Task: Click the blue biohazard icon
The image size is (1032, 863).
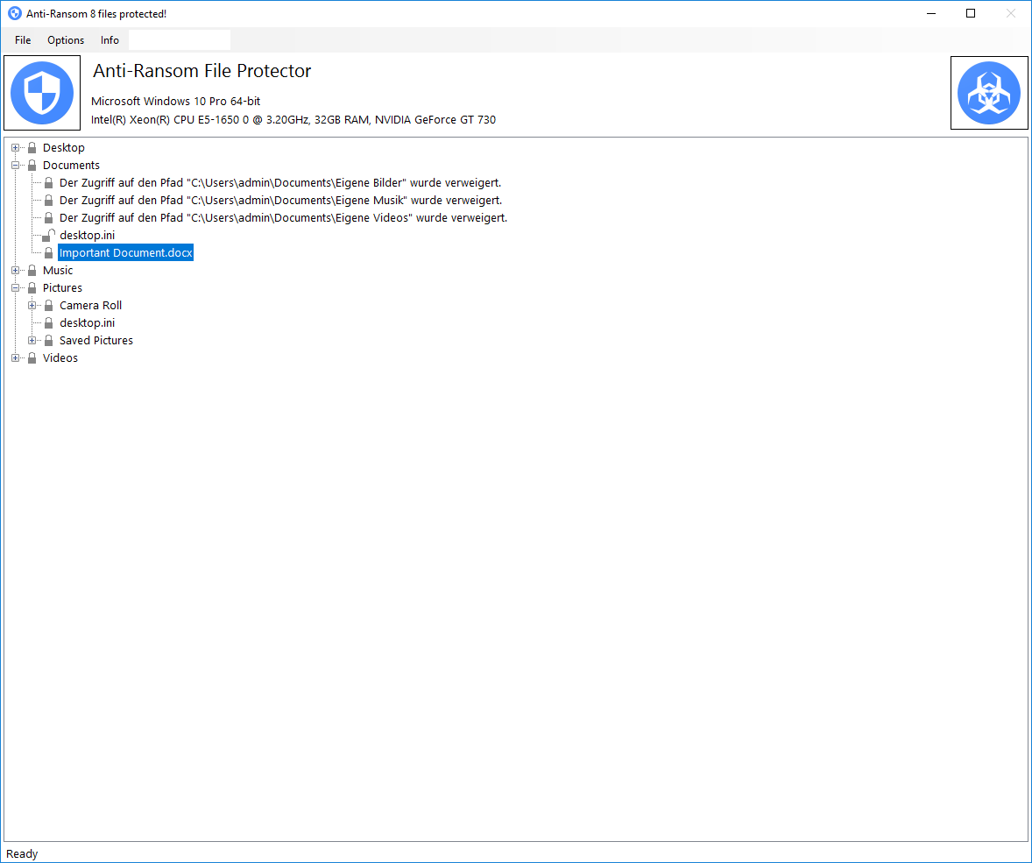Action: click(x=989, y=93)
